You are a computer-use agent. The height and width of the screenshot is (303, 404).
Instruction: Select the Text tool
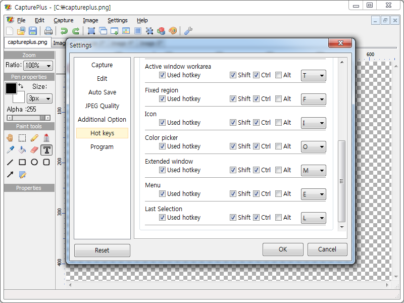pyautogui.click(x=46, y=150)
